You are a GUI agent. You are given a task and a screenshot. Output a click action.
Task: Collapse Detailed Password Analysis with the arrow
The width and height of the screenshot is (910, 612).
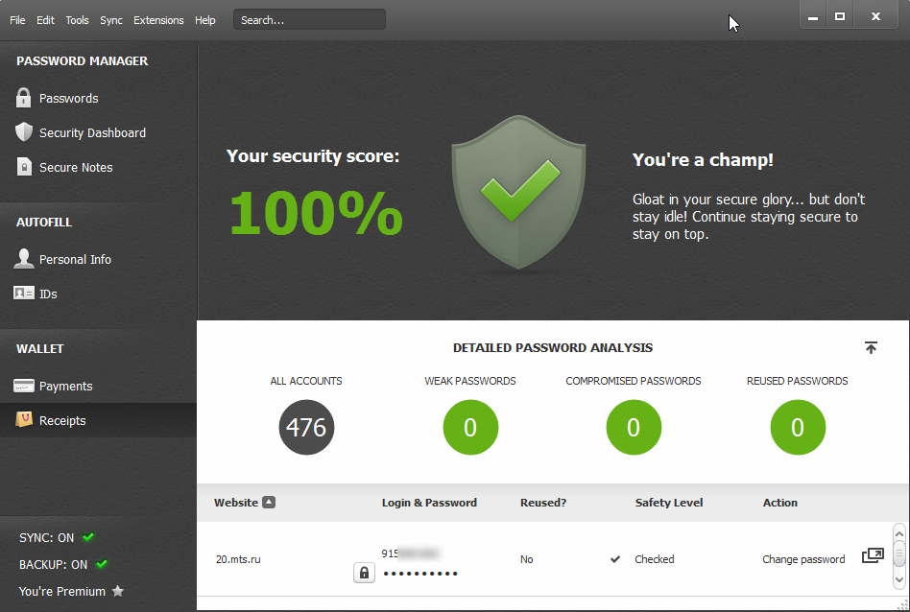871,348
